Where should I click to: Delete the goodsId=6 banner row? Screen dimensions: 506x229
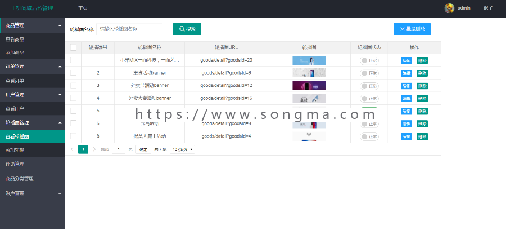pyautogui.click(x=422, y=73)
